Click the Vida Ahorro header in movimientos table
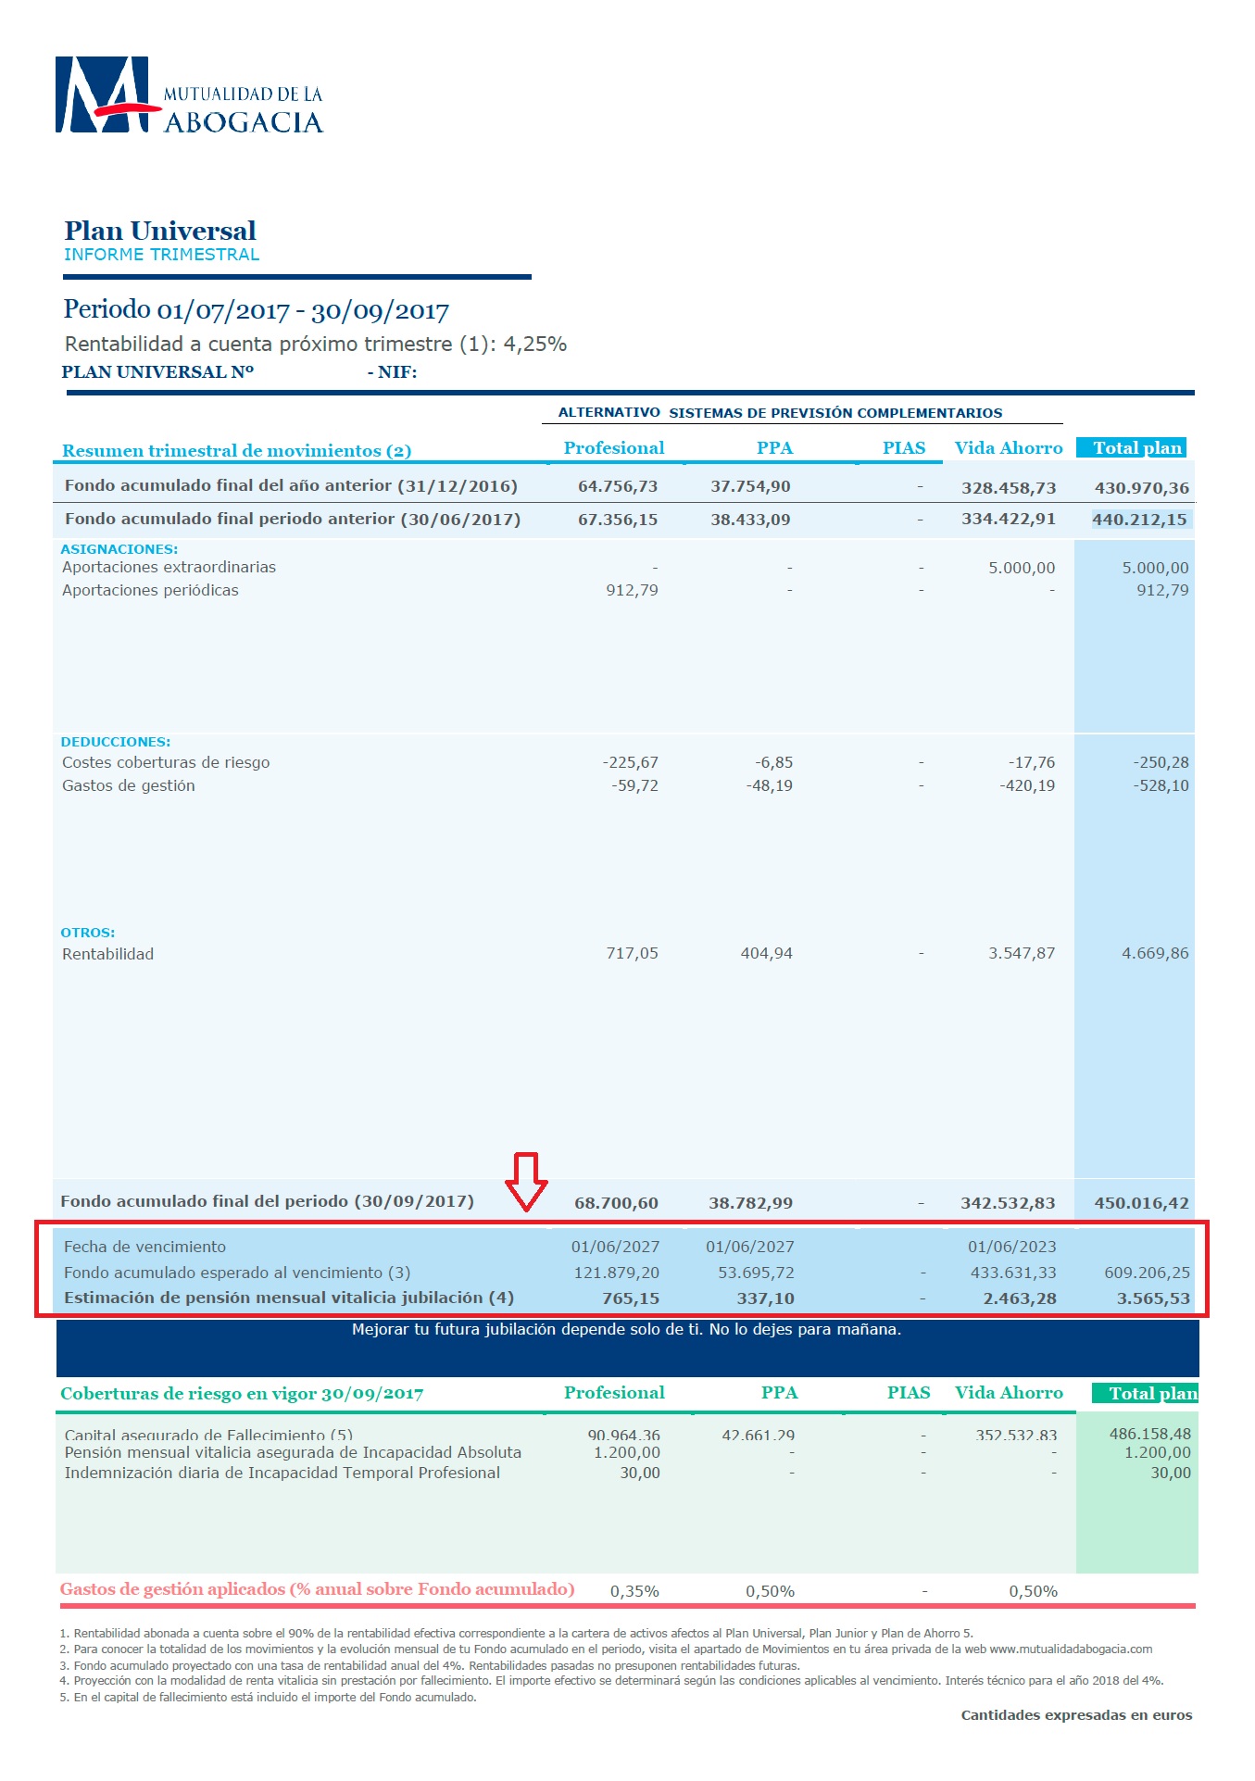This screenshot has height=1781, width=1255. (1009, 448)
